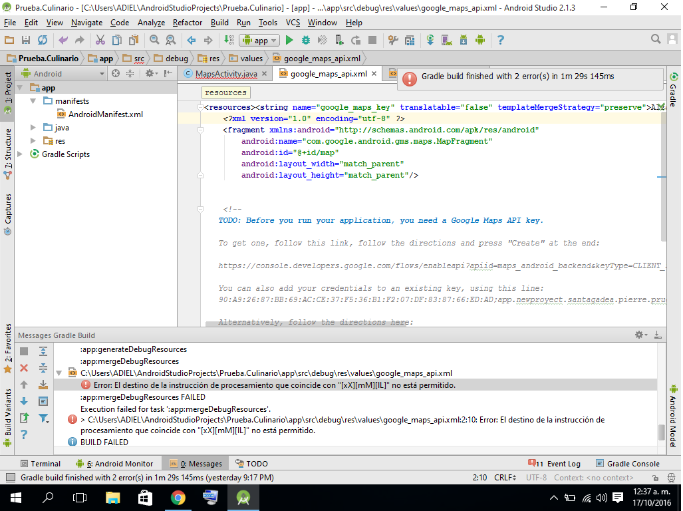Hide the Project panel with arrow icon
The image size is (683, 511).
tap(168, 74)
